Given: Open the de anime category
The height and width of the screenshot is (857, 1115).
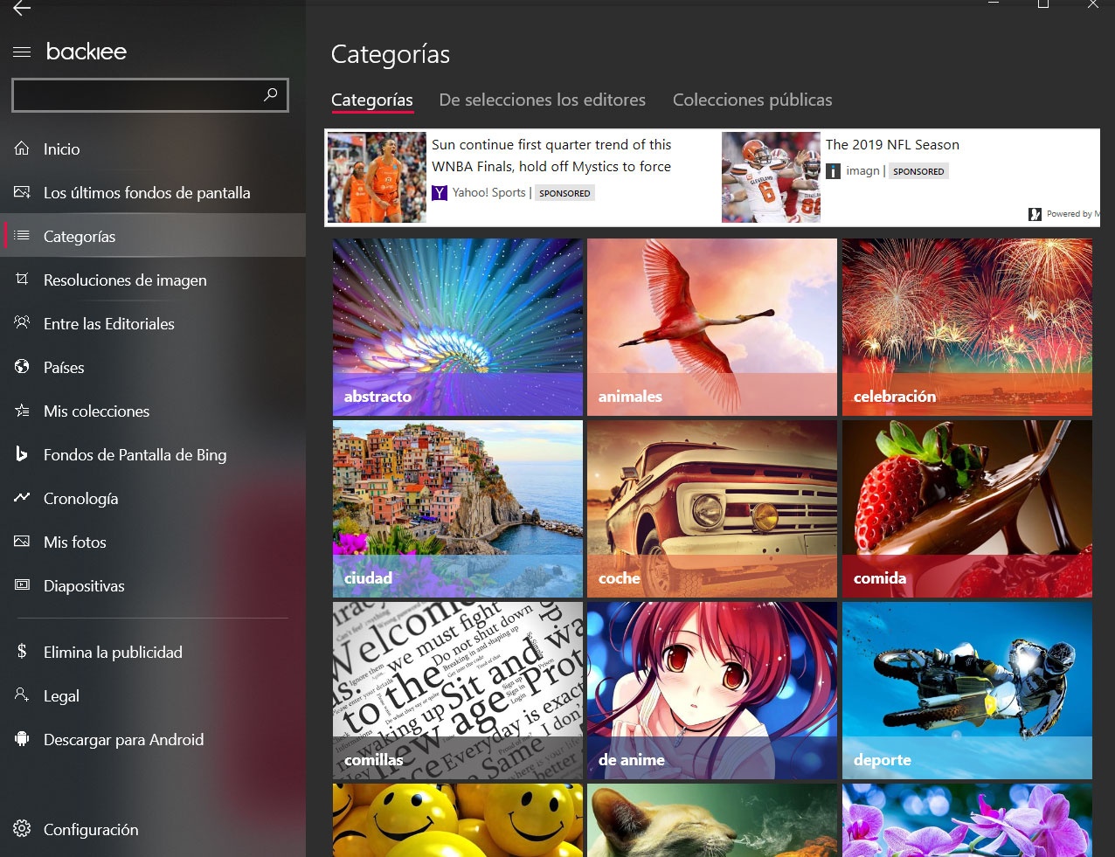Looking at the screenshot, I should 712,691.
